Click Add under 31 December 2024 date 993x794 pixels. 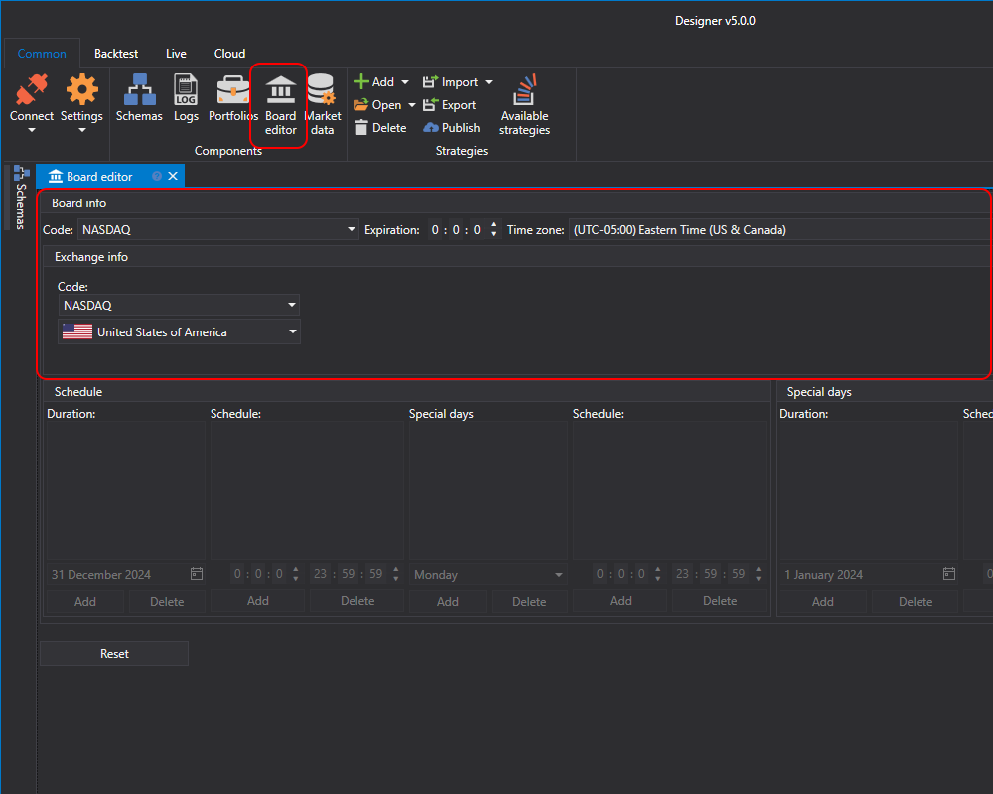tap(84, 602)
